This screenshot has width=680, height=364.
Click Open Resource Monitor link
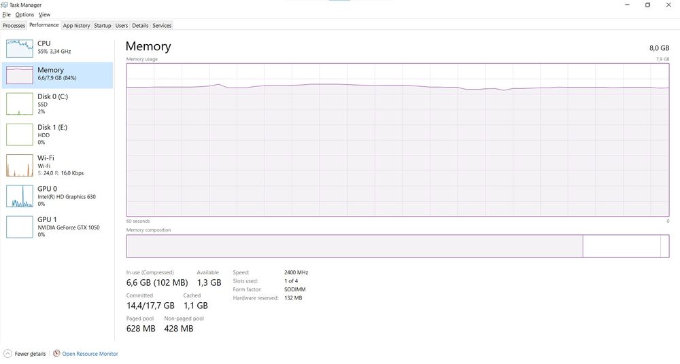coord(90,354)
